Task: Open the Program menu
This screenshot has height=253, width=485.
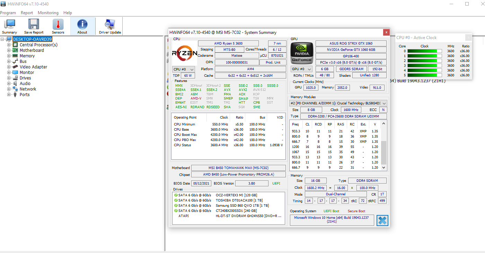Action: (8, 13)
